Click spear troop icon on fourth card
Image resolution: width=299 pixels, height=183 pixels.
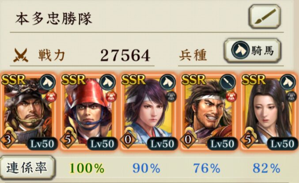pyautogui.click(x=228, y=82)
